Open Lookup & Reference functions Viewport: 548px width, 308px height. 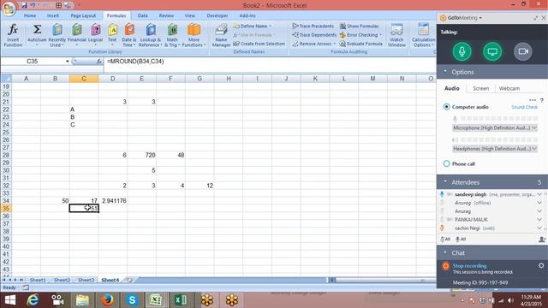click(x=150, y=35)
